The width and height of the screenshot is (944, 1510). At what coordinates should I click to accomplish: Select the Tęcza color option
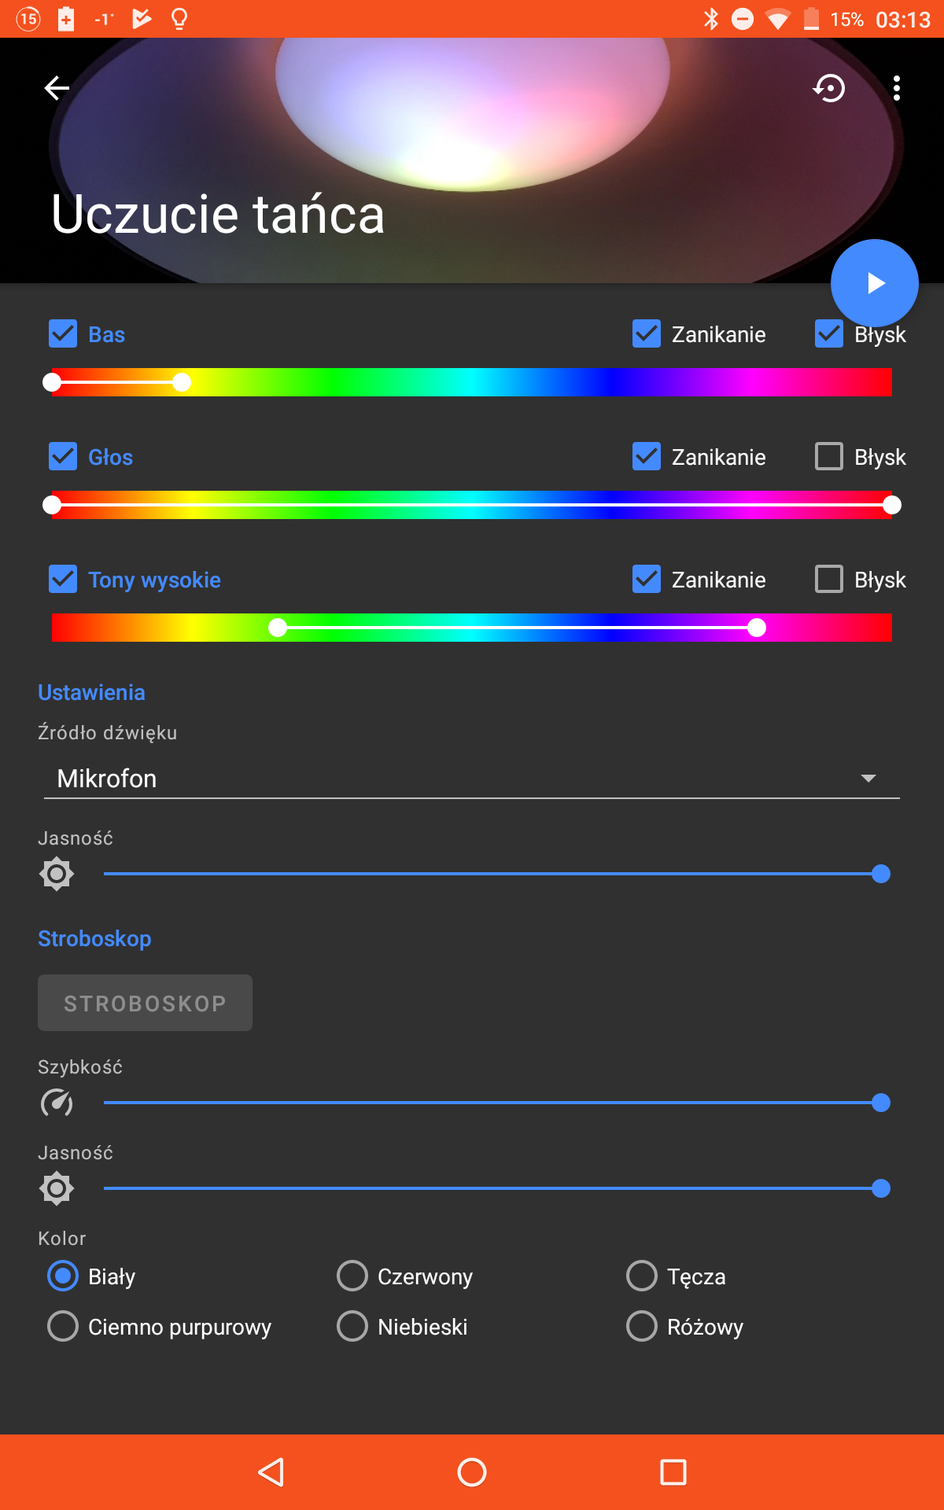[642, 1276]
